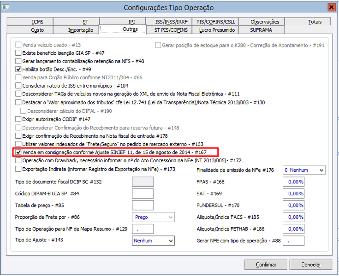Viewport: 339px width, 276px height.
Task: Open the Observações tab
Action: tap(262, 22)
